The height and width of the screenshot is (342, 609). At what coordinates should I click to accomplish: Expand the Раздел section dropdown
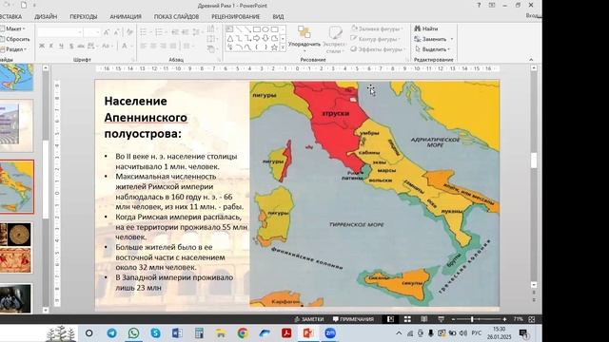(x=13, y=49)
